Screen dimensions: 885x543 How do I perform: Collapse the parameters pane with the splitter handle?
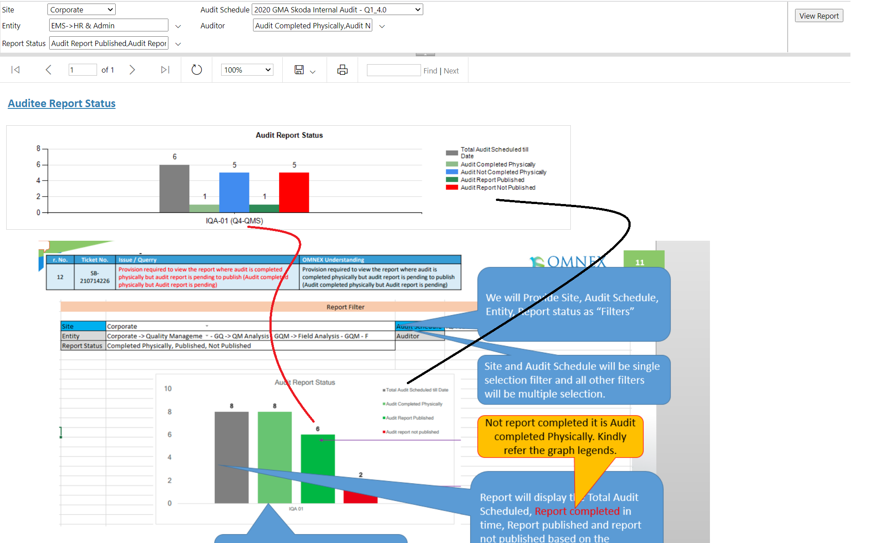[425, 54]
